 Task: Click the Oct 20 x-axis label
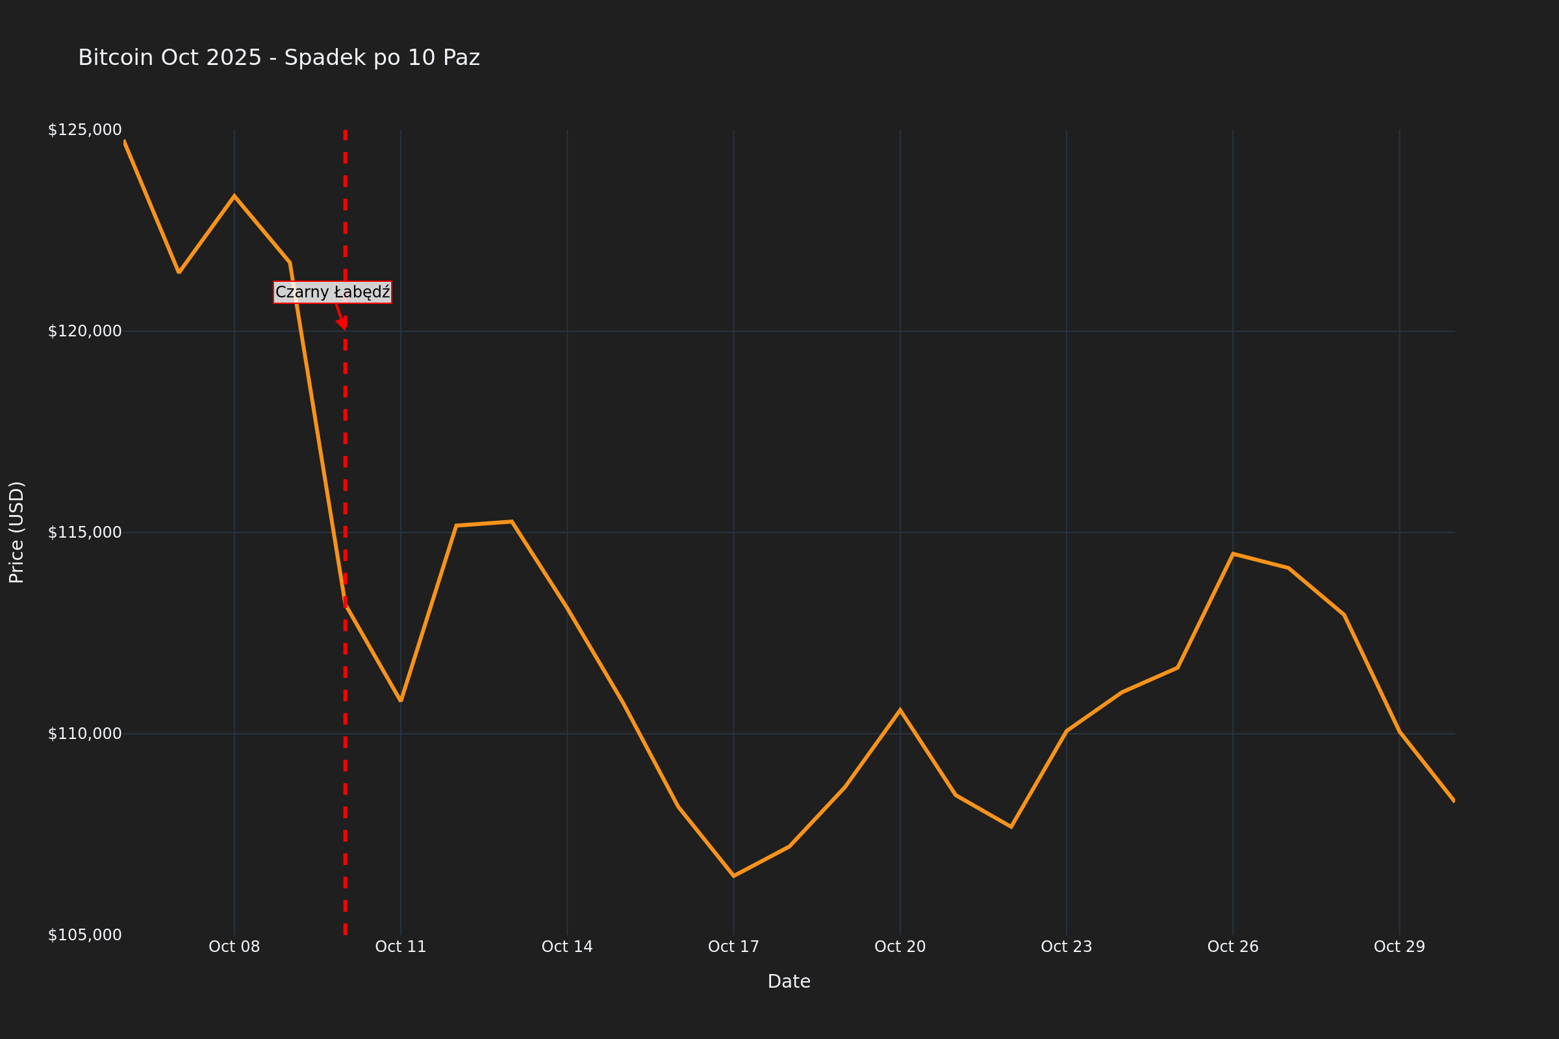coord(900,947)
